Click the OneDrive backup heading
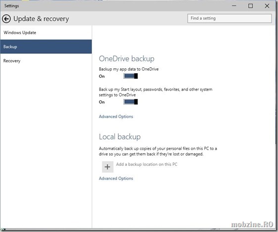Screen dimensions: 278x232 [x=127, y=59]
